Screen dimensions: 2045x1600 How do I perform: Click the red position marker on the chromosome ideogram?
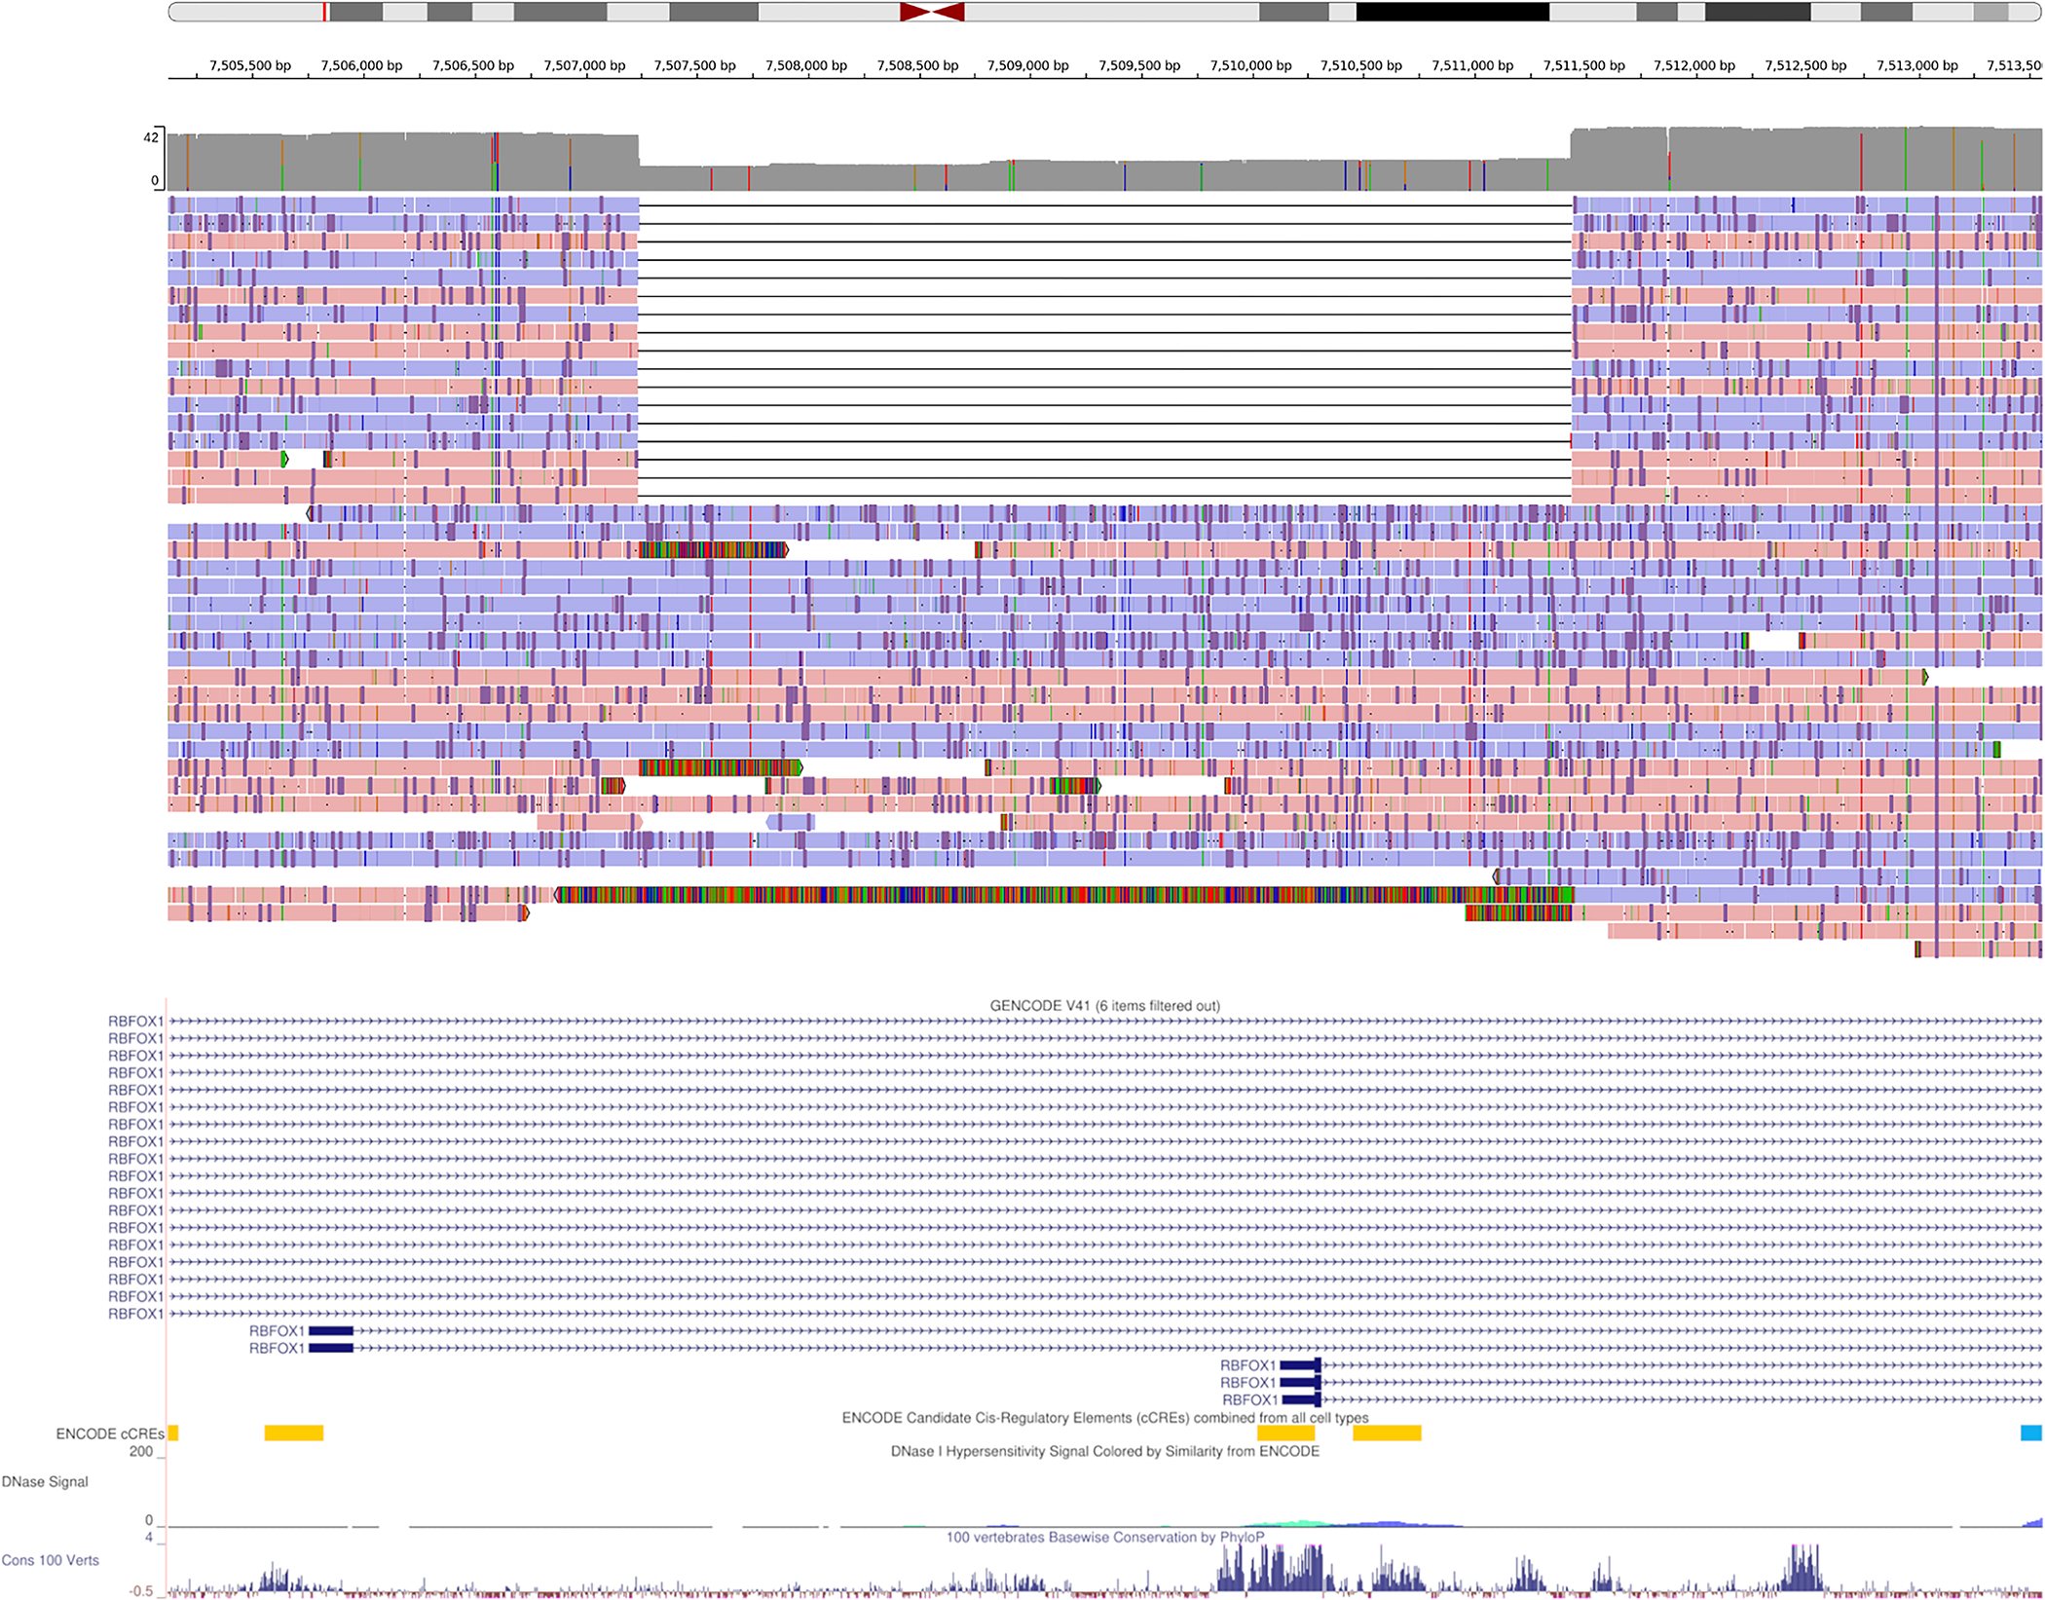(324, 12)
